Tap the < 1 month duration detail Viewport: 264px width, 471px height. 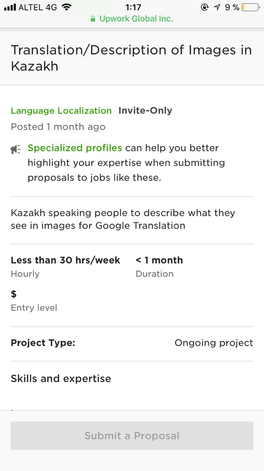(159, 260)
